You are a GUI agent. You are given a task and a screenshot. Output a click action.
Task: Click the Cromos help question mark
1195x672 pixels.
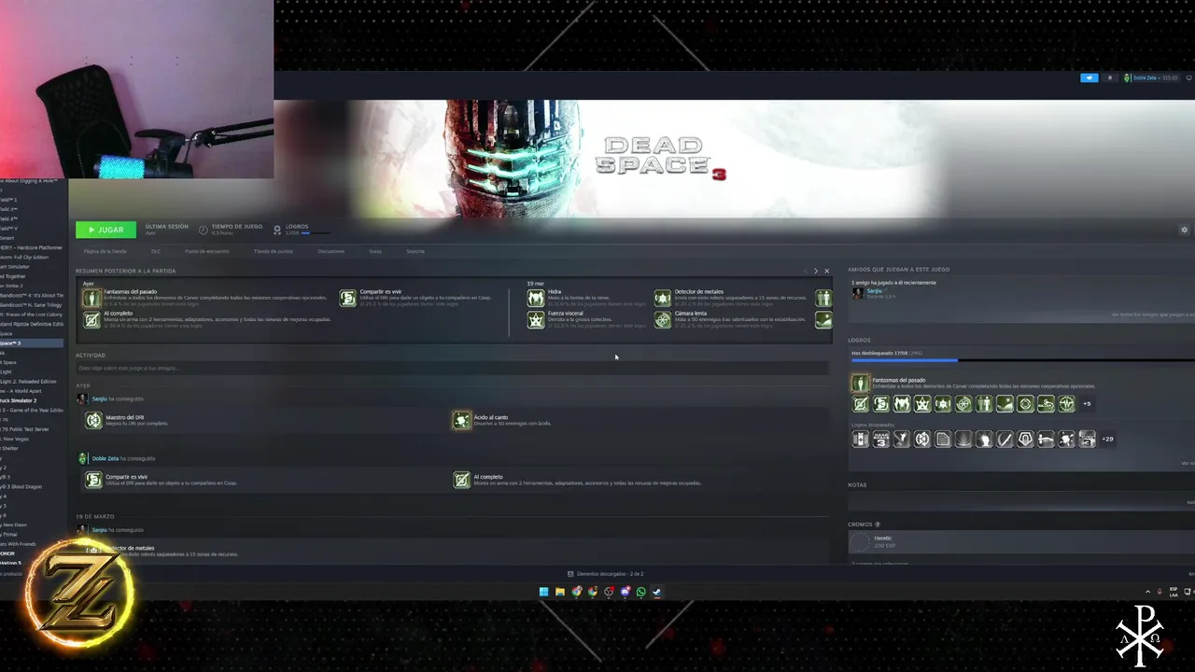pos(878,525)
